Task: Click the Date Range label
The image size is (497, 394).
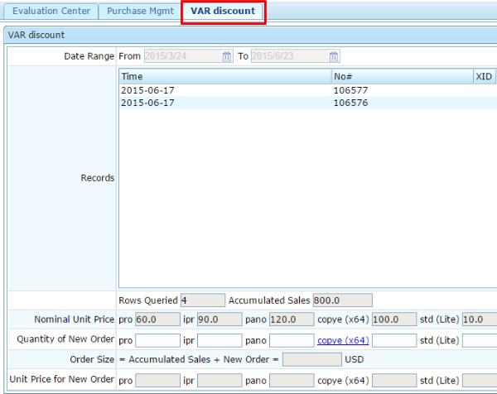Action: click(x=89, y=56)
